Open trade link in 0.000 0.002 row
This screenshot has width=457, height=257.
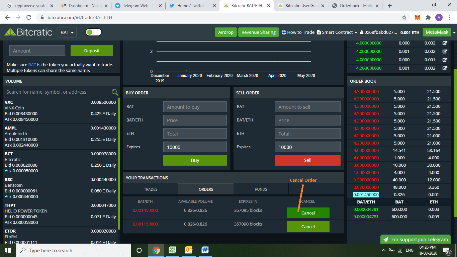pos(445,43)
